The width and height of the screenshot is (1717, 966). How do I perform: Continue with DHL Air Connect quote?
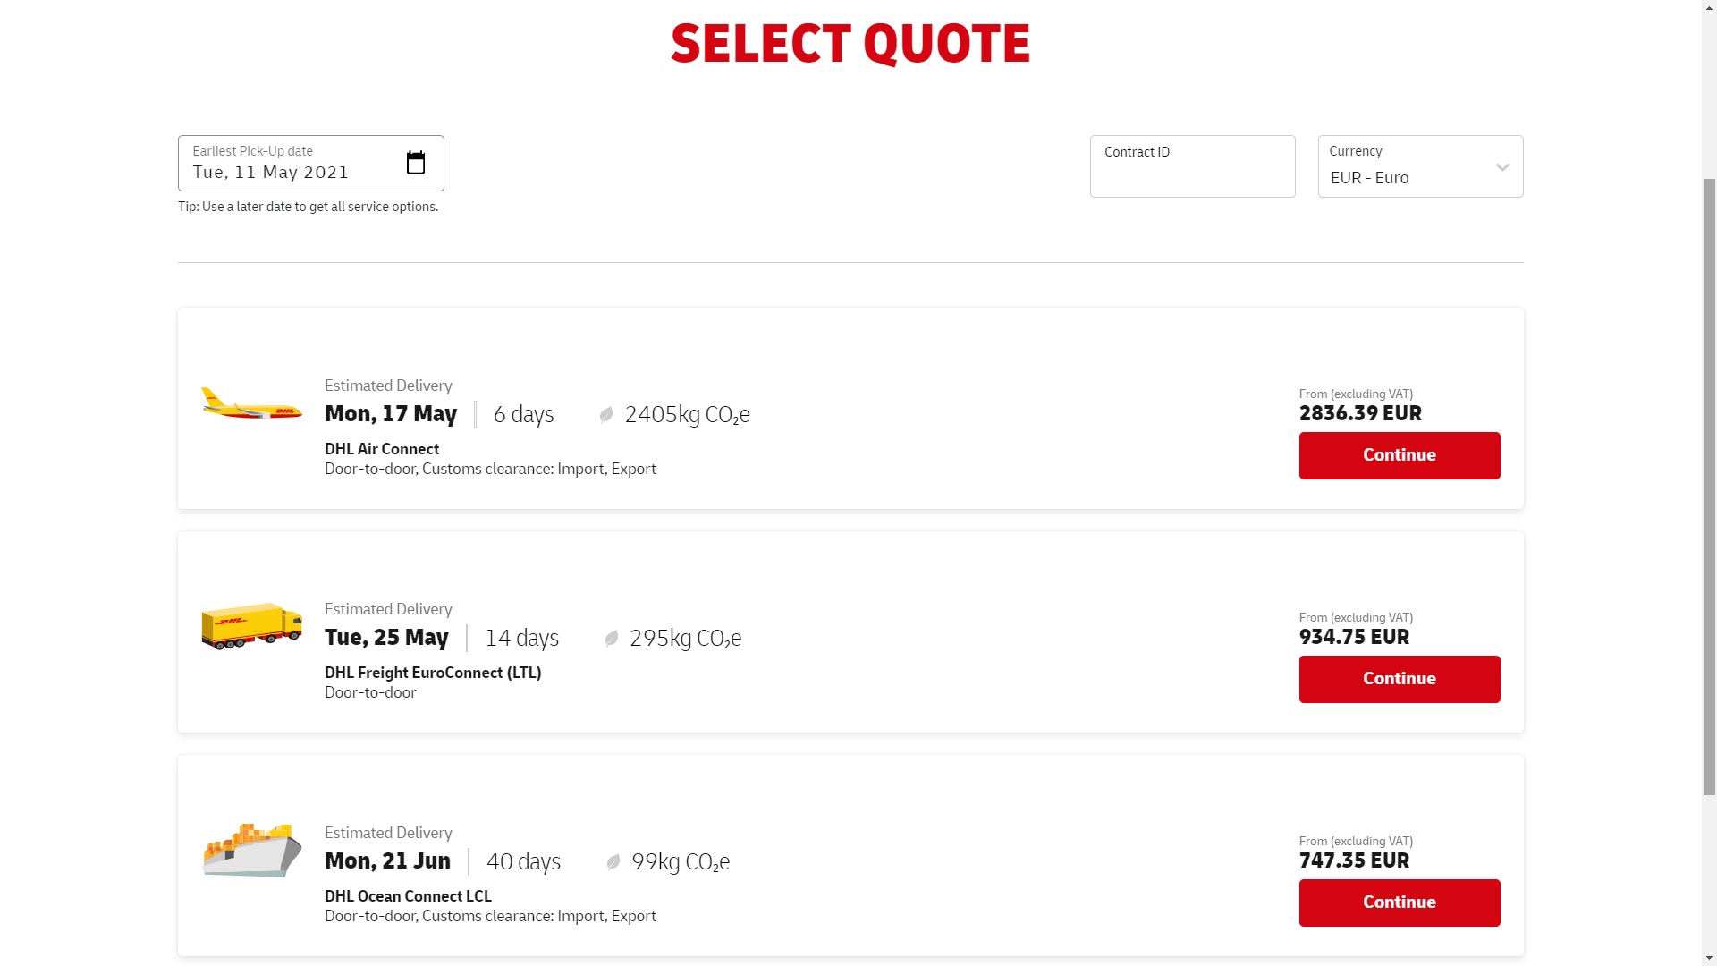[x=1399, y=455]
